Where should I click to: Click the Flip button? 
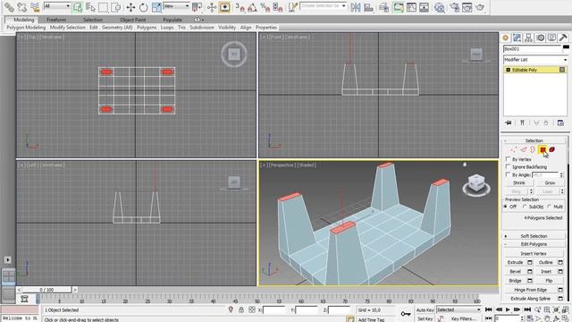pos(549,281)
